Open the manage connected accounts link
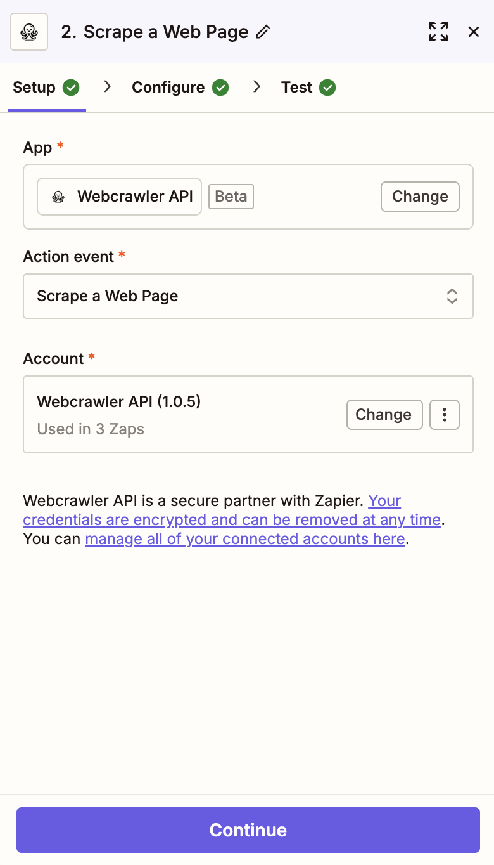494x865 pixels. pyautogui.click(x=244, y=539)
